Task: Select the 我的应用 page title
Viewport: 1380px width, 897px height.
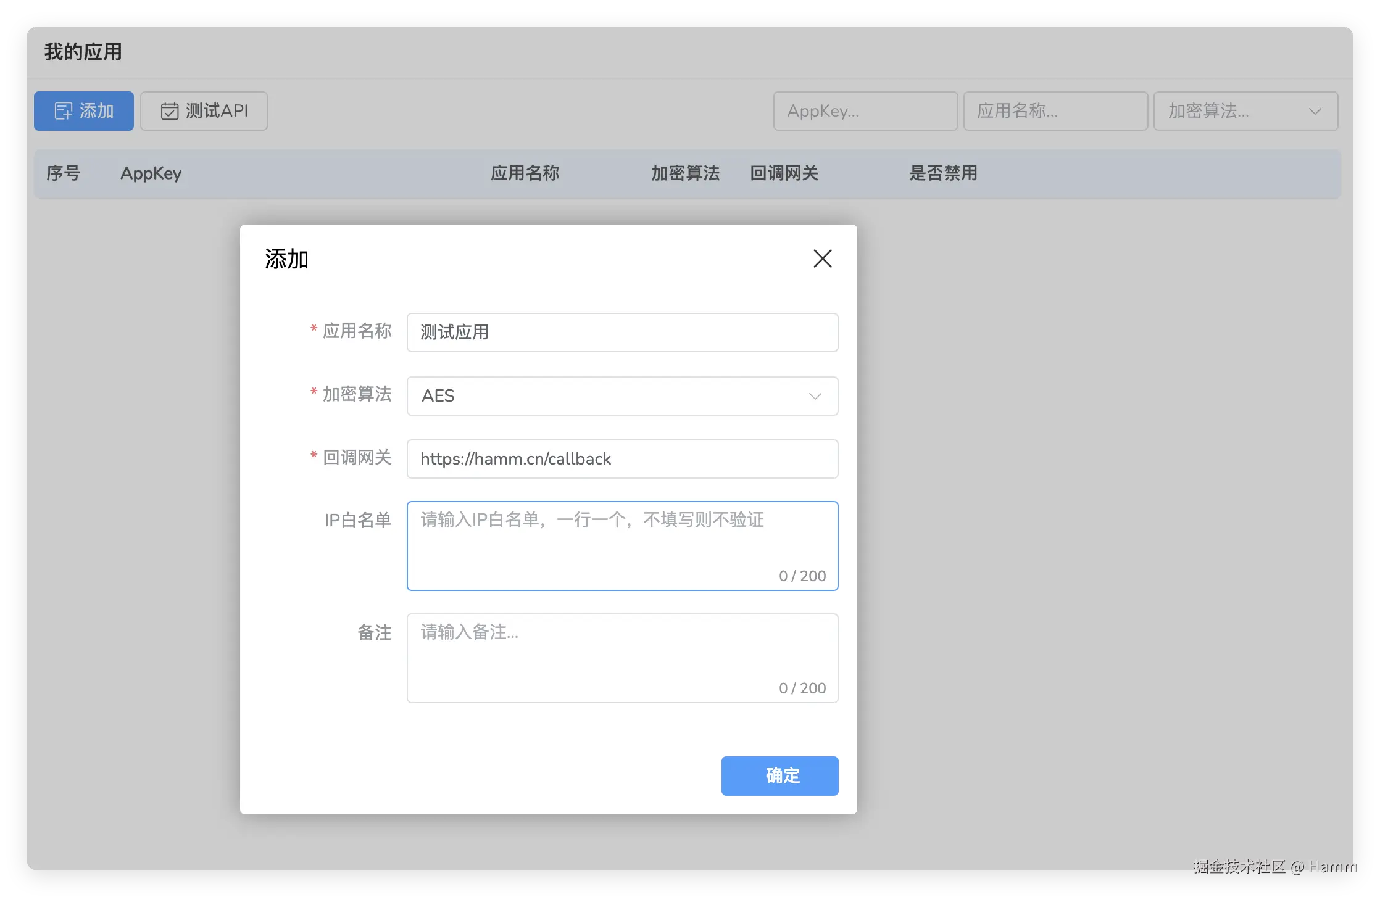Action: 82,52
